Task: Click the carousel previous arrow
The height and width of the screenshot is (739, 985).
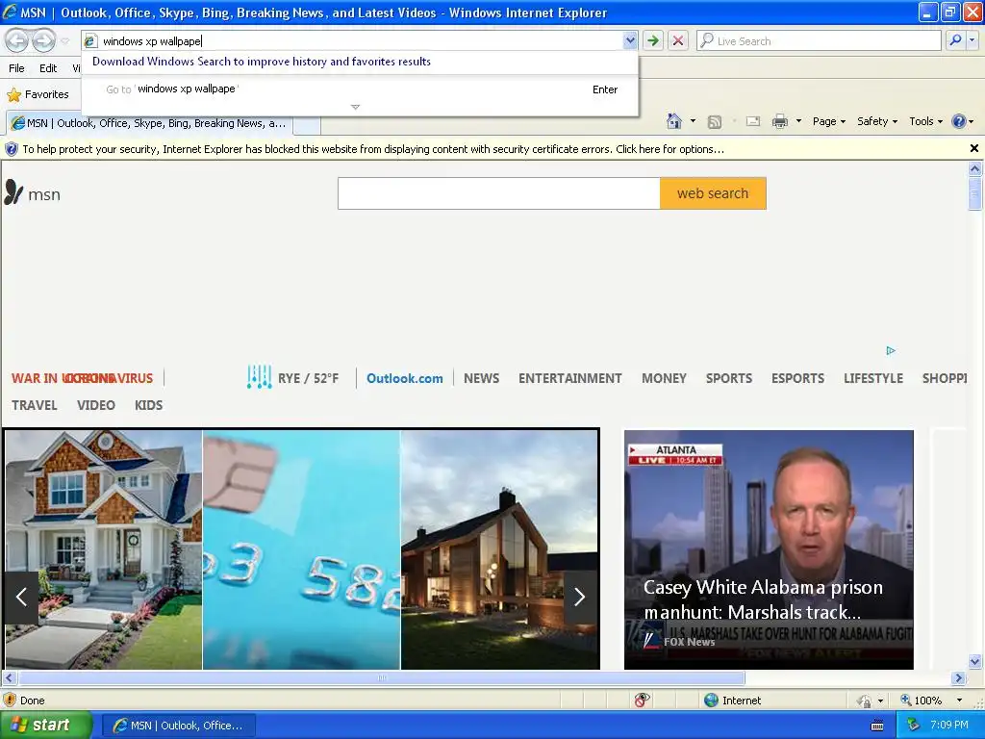Action: (x=21, y=597)
